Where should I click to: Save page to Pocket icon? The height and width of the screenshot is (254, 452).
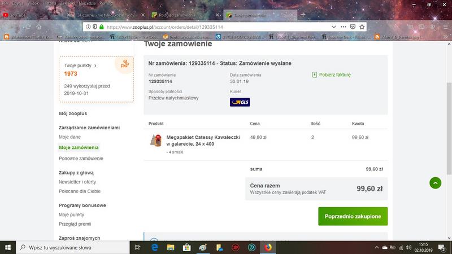click(x=353, y=27)
